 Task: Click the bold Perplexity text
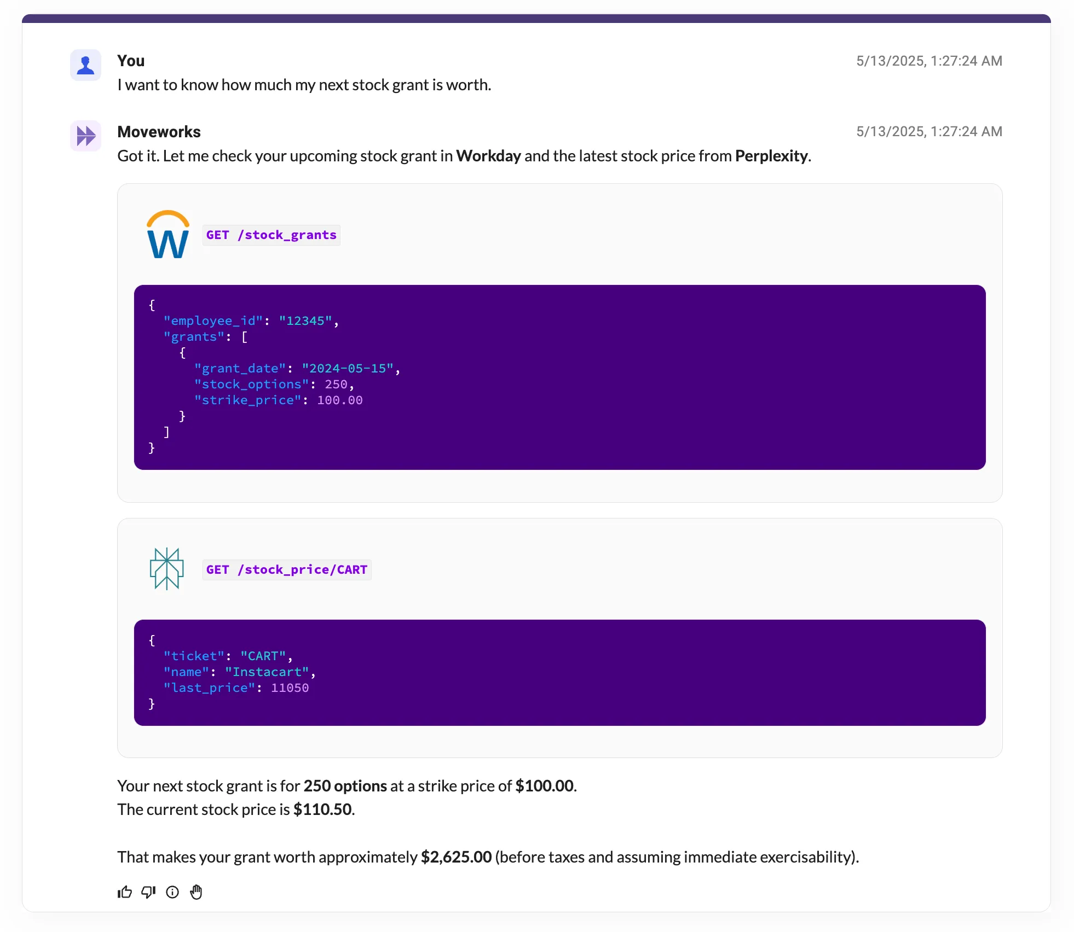(x=771, y=156)
